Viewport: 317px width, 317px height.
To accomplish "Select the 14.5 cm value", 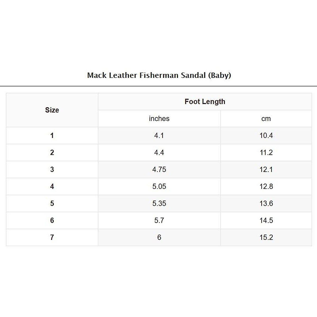I will (x=266, y=220).
